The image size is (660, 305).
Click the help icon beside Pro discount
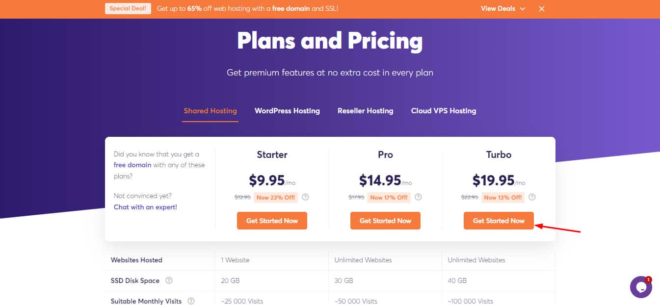pyautogui.click(x=418, y=197)
